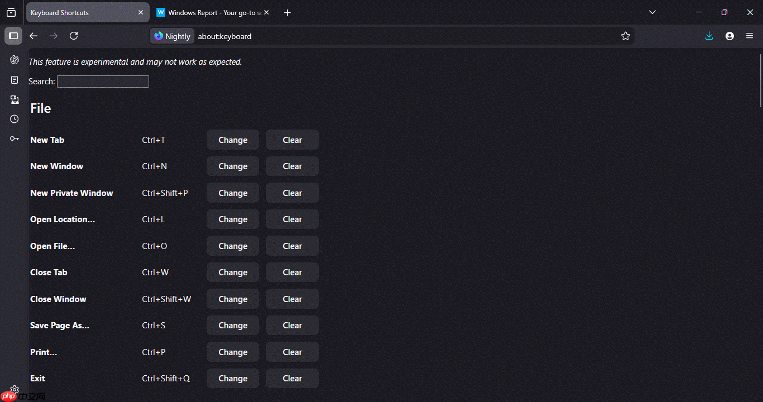Open the downloads panel arrow icon
763x402 pixels.
[x=709, y=36]
